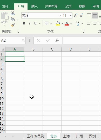Open the borders dropdown arrow
Image resolution: width=101 pixels, height=140 pixels.
(x=51, y=24)
